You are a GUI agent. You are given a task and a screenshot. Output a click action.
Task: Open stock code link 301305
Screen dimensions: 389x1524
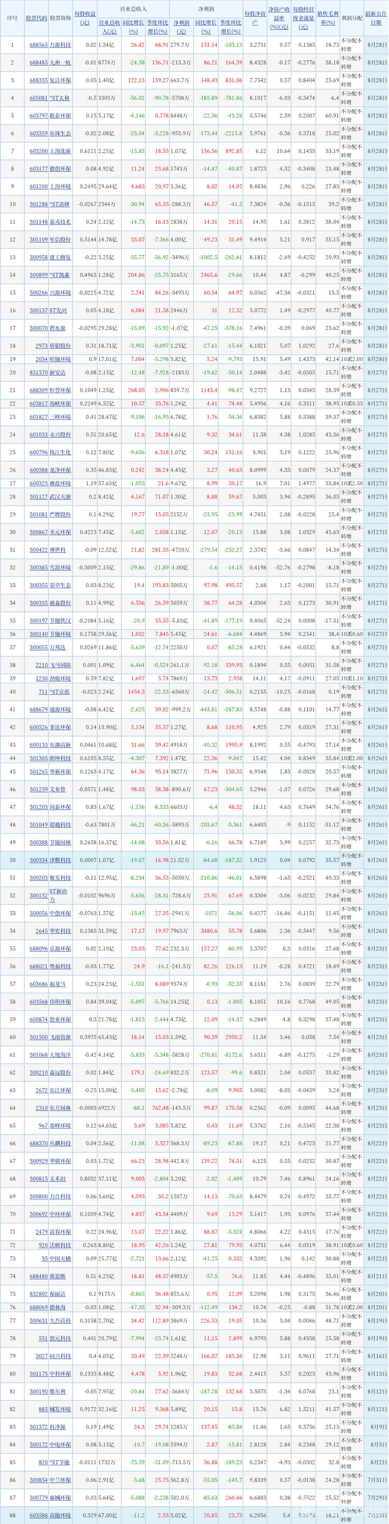[x=39, y=759]
